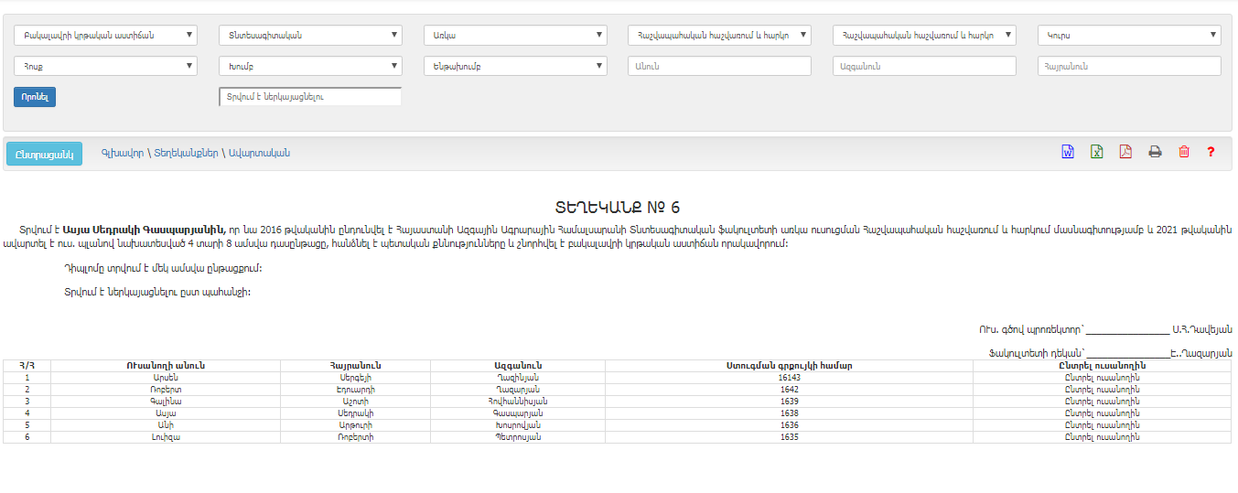The image size is (1238, 493).
Task: Export the certificate to Excel spreadsheet
Action: coord(1096,153)
